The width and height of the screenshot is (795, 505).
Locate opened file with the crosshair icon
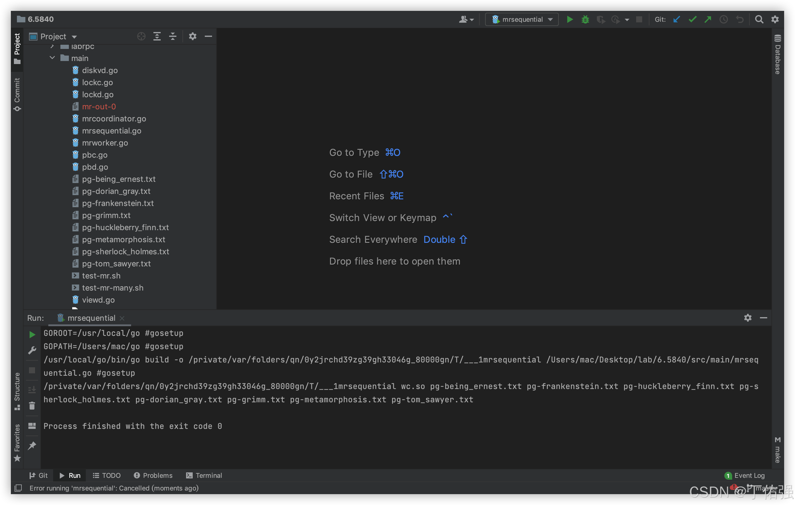141,36
